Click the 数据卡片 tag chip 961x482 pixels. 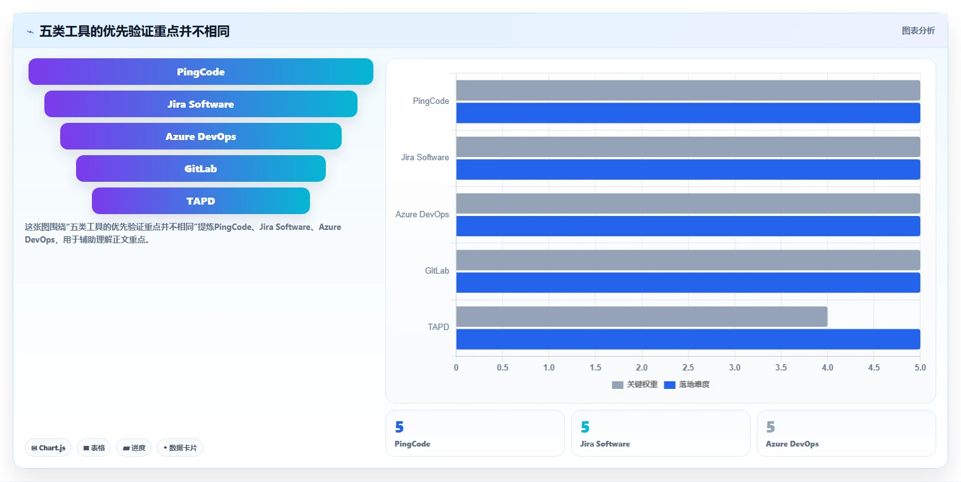point(180,448)
